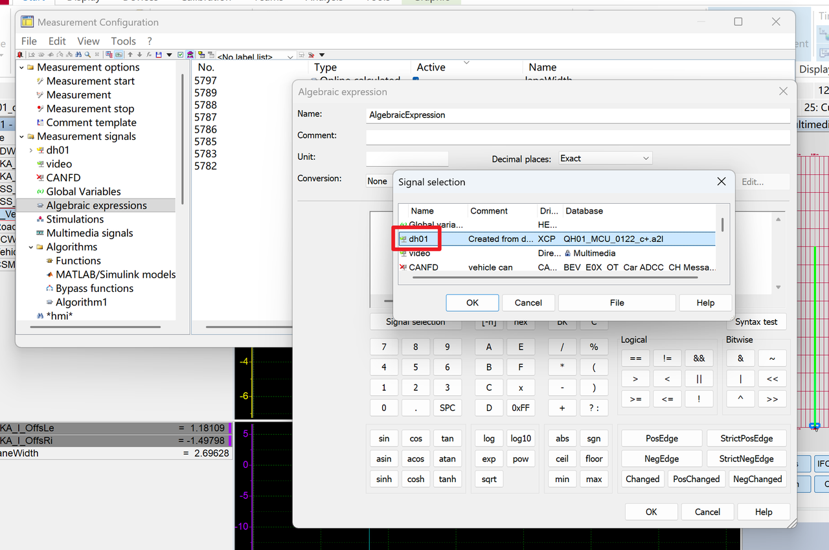
Task: Click into the Comment input field
Action: pos(577,137)
